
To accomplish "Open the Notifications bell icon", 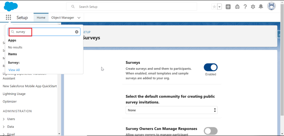I will point(261,7).
